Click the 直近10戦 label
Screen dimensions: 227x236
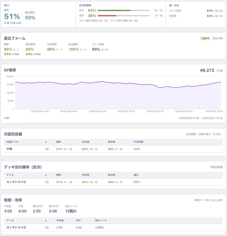(x=218, y=39)
